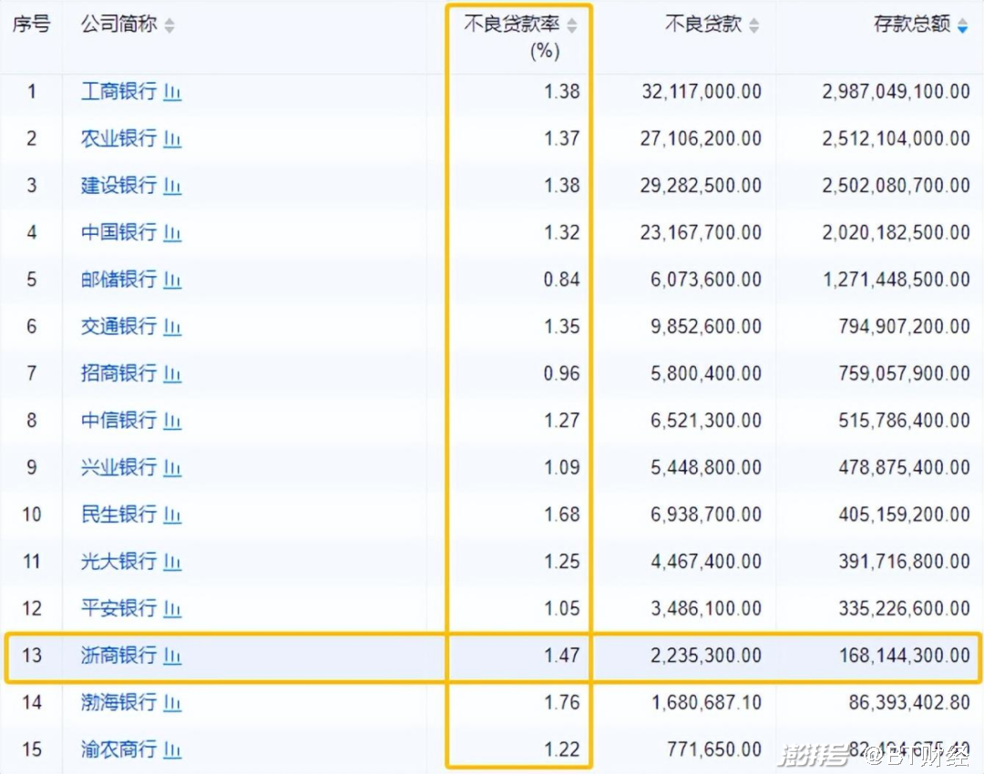Image resolution: width=984 pixels, height=774 pixels.
Task: Sort by 不良贷款 column arrows
Action: coord(754,25)
